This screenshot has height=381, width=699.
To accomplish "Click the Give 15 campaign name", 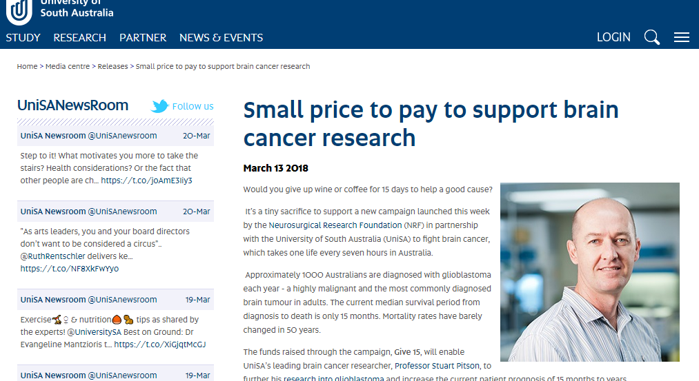I will 407,352.
